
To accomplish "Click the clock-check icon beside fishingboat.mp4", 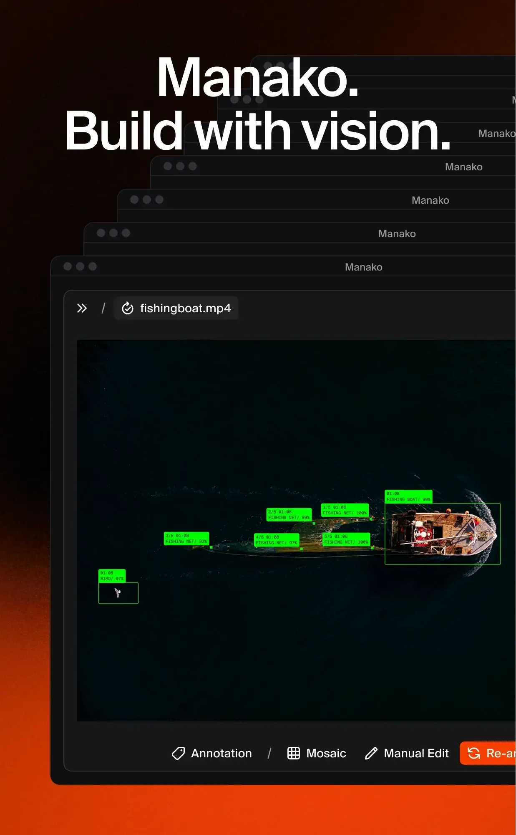I will point(128,308).
